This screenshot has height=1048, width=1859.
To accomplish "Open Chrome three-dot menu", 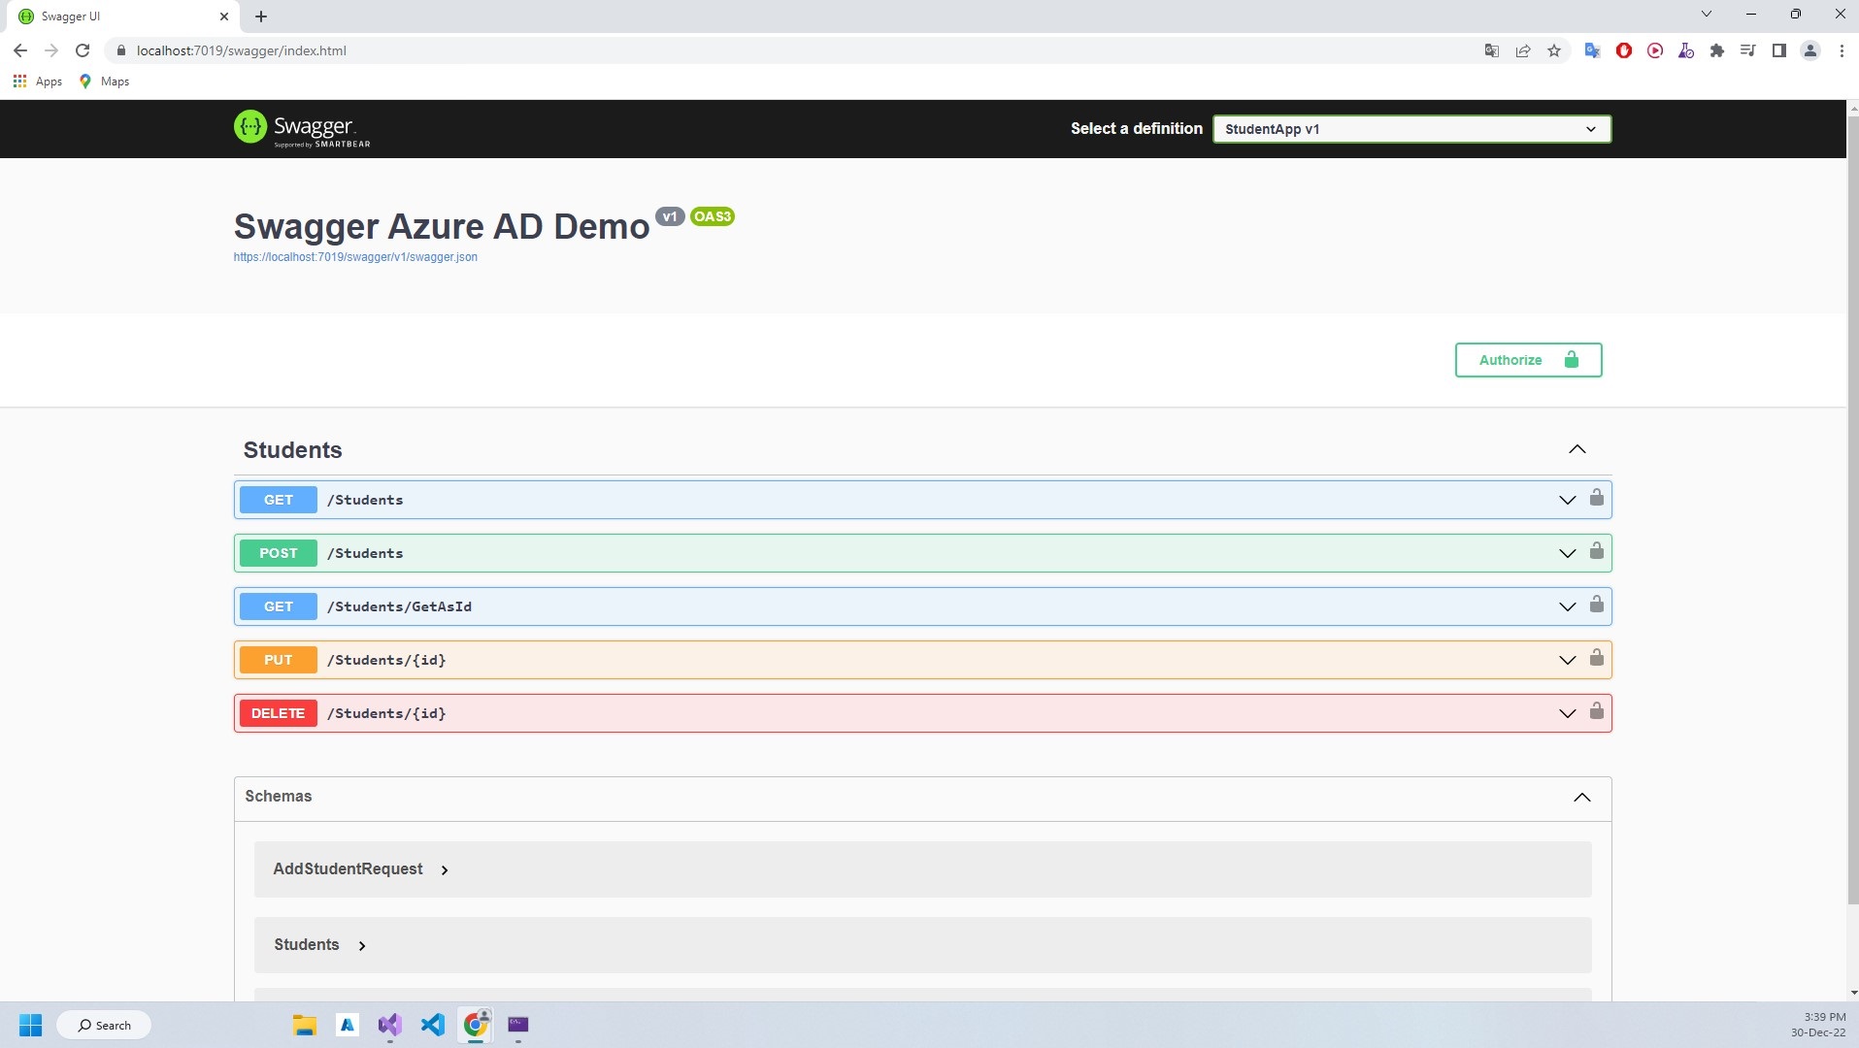I will [x=1842, y=50].
